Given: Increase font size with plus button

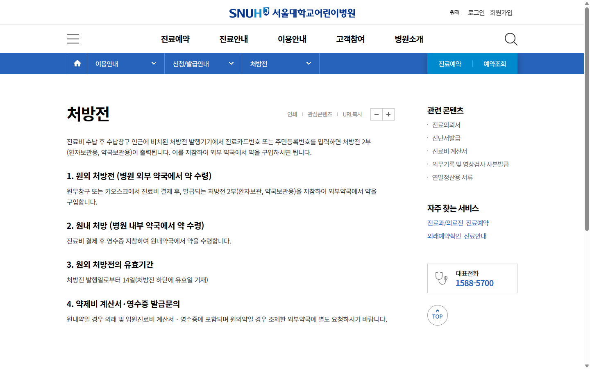Looking at the screenshot, I should pyautogui.click(x=388, y=114).
